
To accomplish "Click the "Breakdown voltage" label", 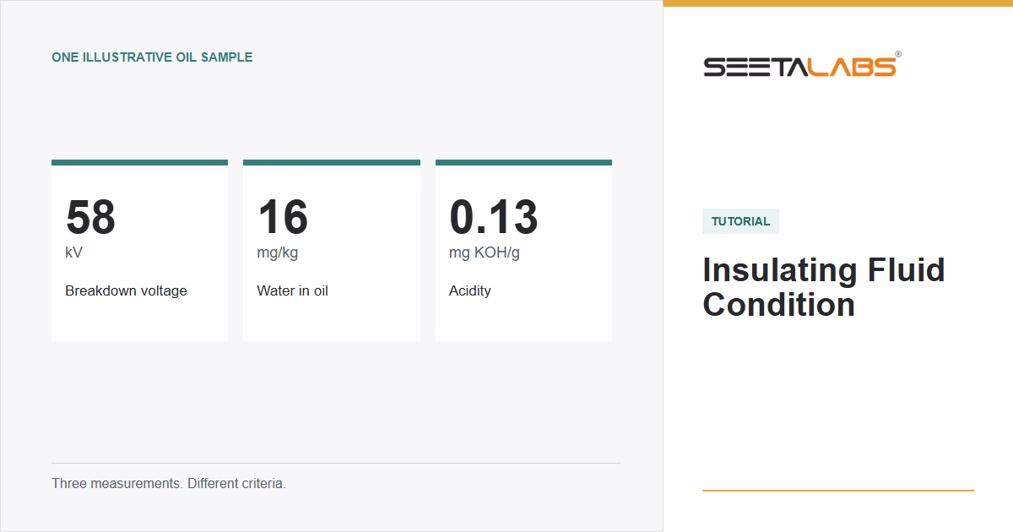I will [x=126, y=290].
